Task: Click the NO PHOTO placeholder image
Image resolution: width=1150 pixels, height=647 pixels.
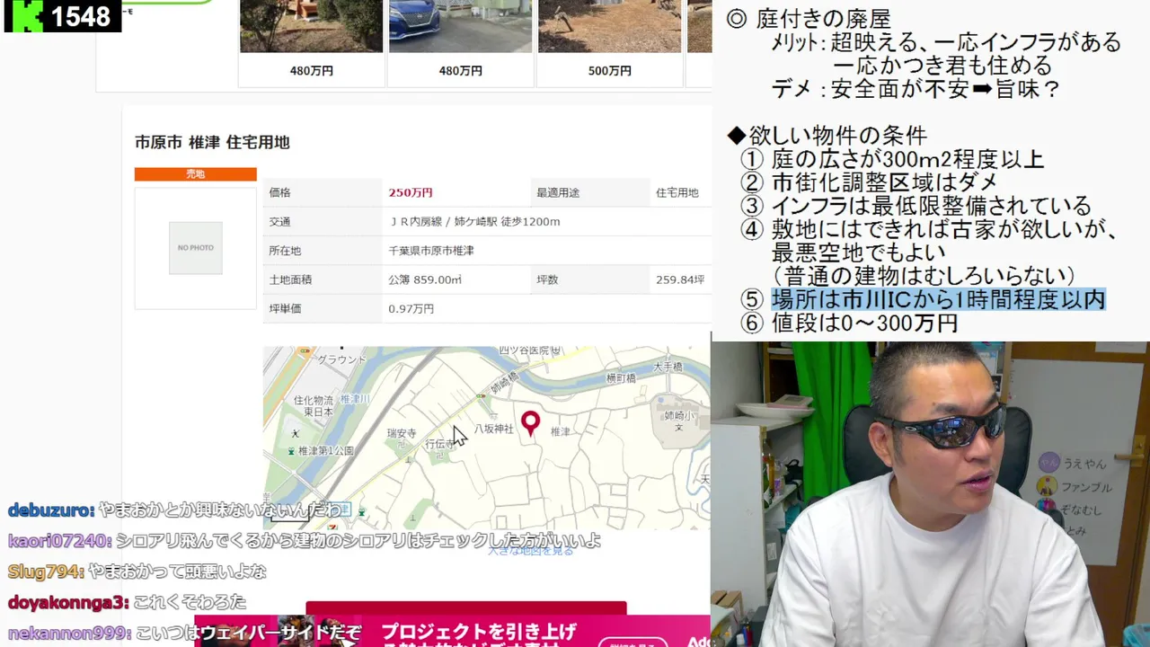Action: [196, 247]
